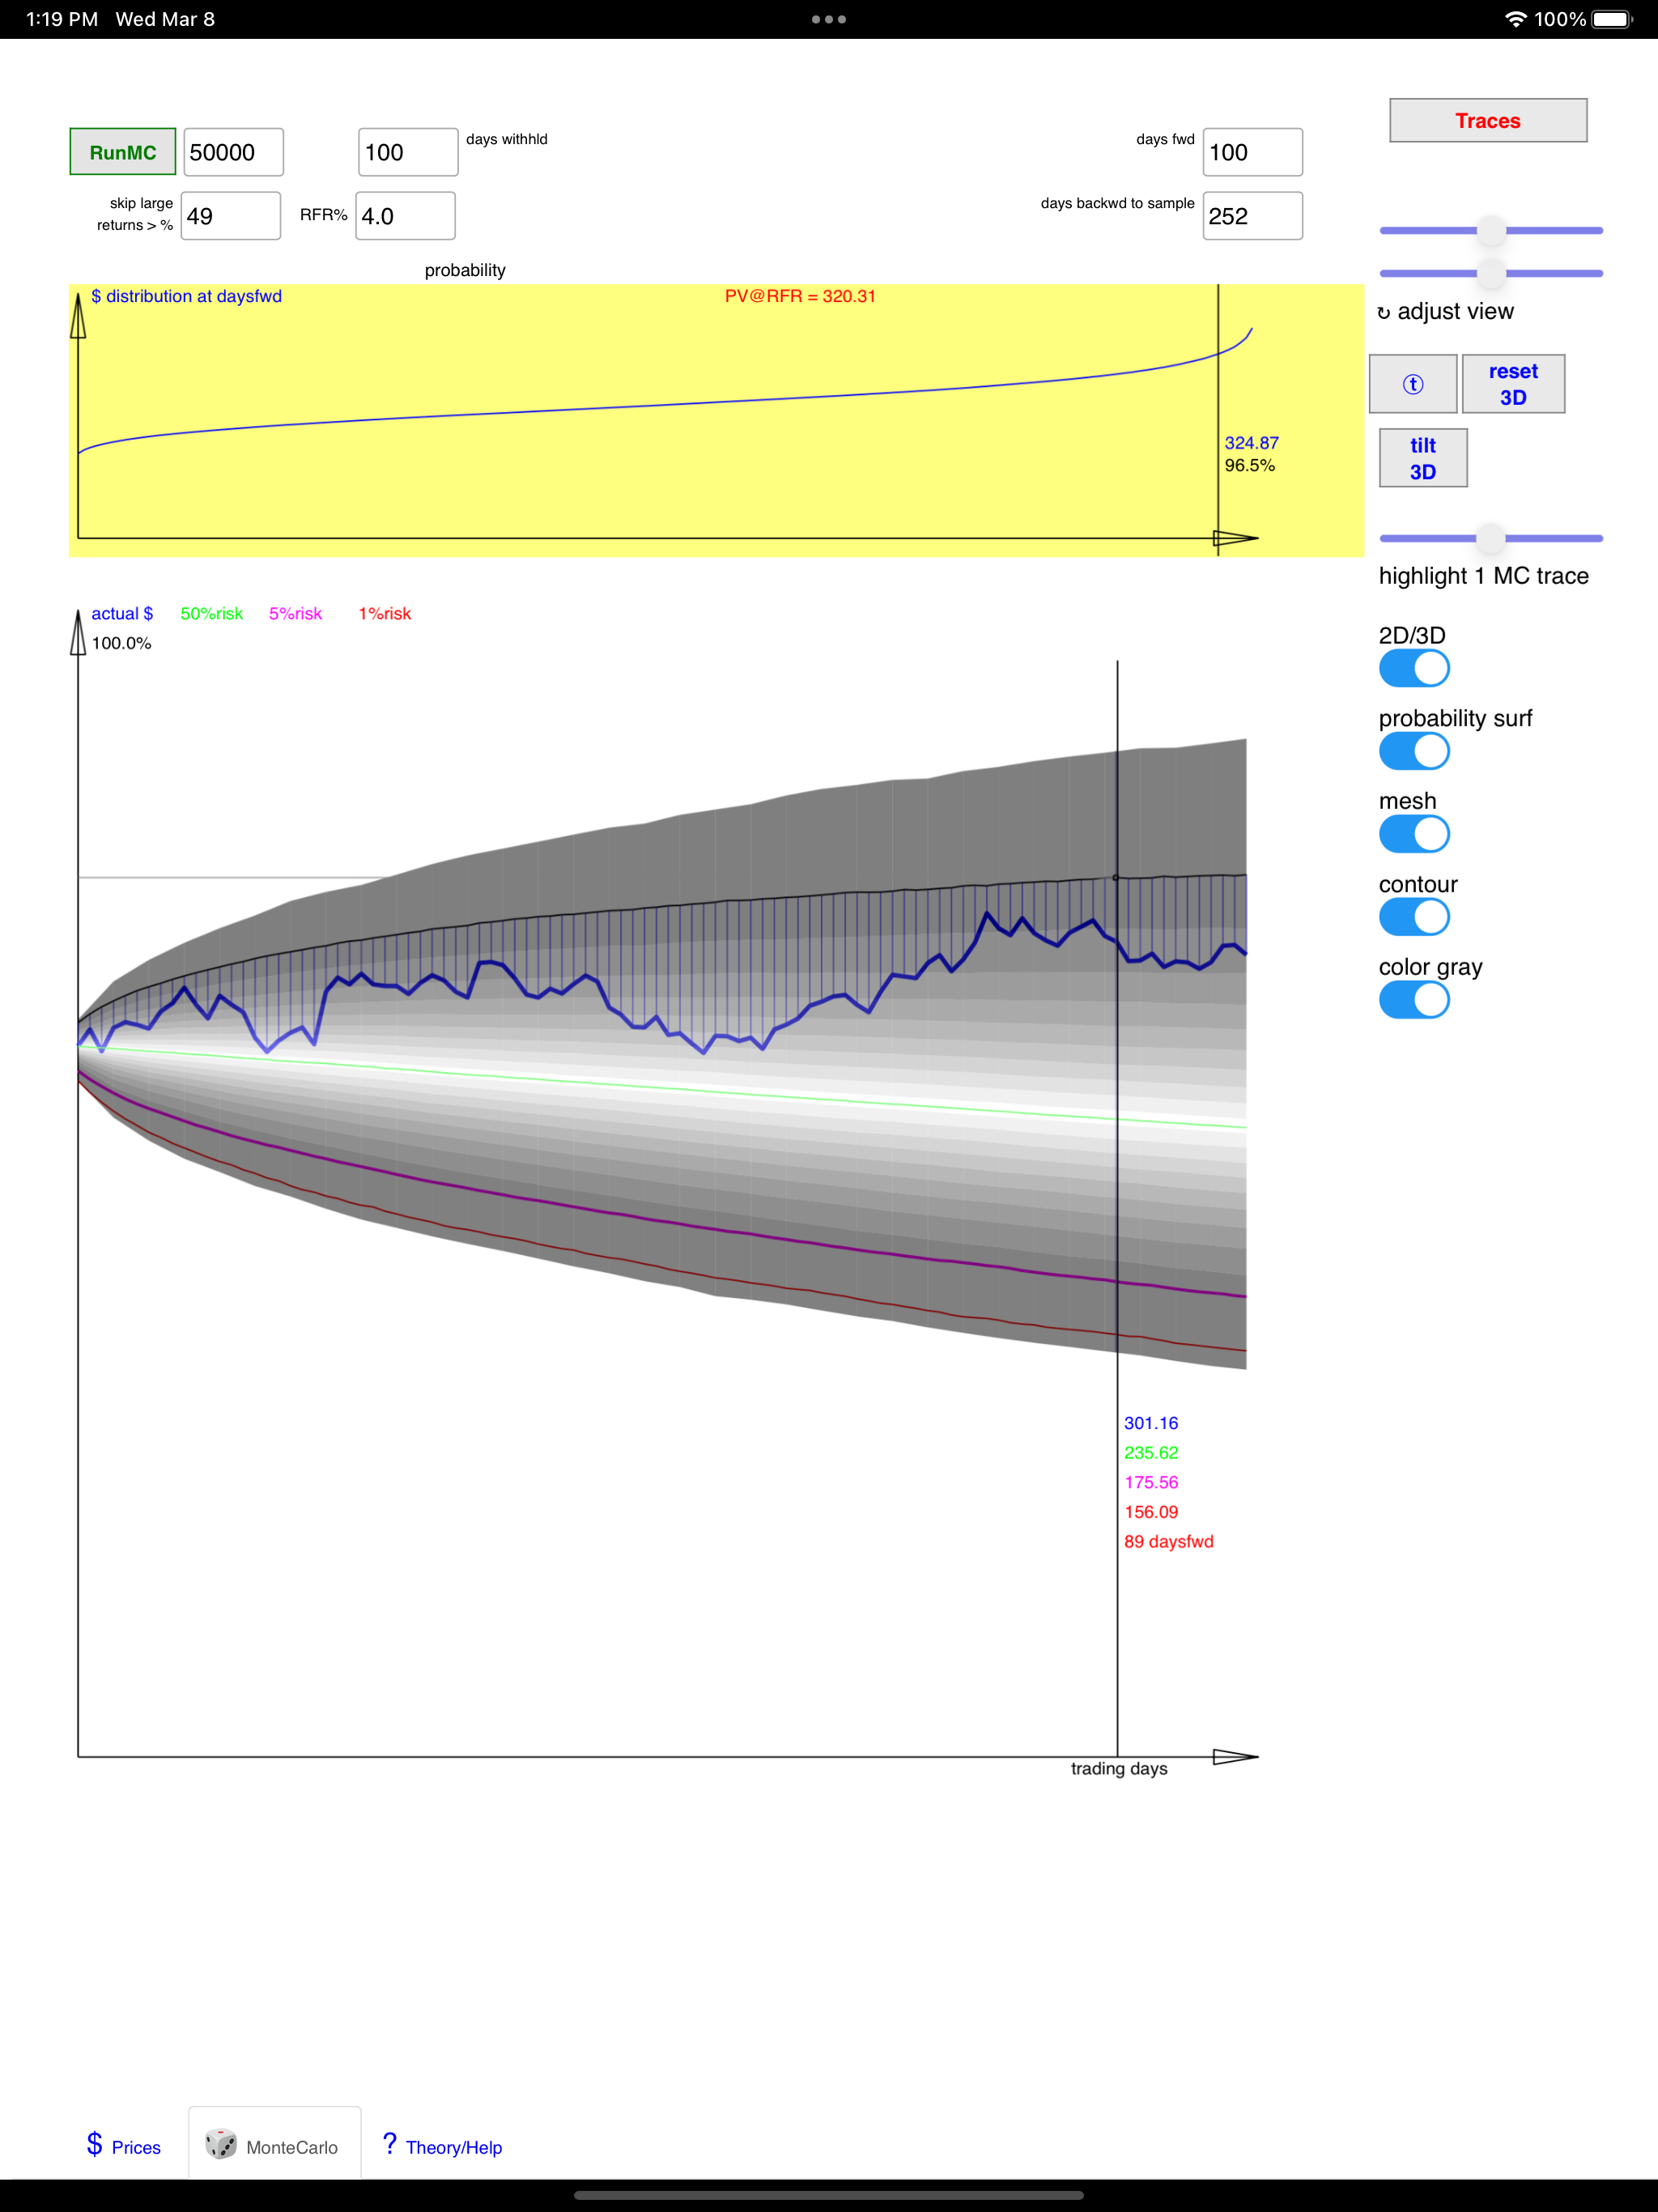
Task: Click the 50%risk legend label
Action: [x=211, y=614]
